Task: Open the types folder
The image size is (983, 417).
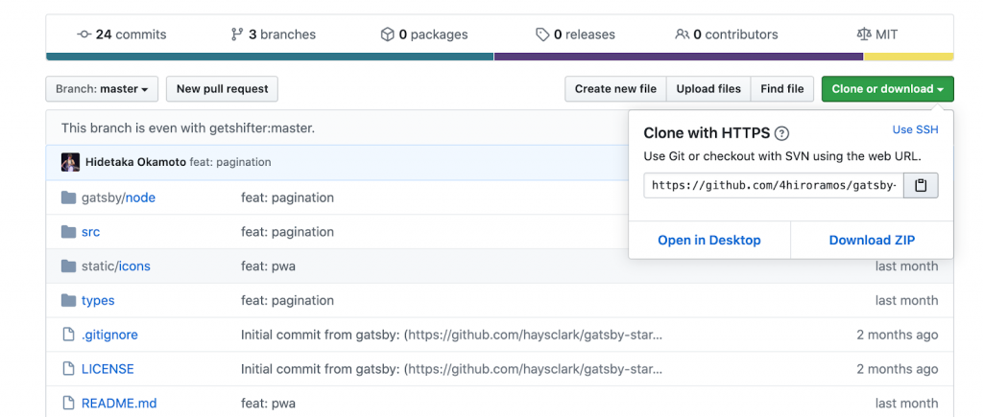Action: coord(98,301)
